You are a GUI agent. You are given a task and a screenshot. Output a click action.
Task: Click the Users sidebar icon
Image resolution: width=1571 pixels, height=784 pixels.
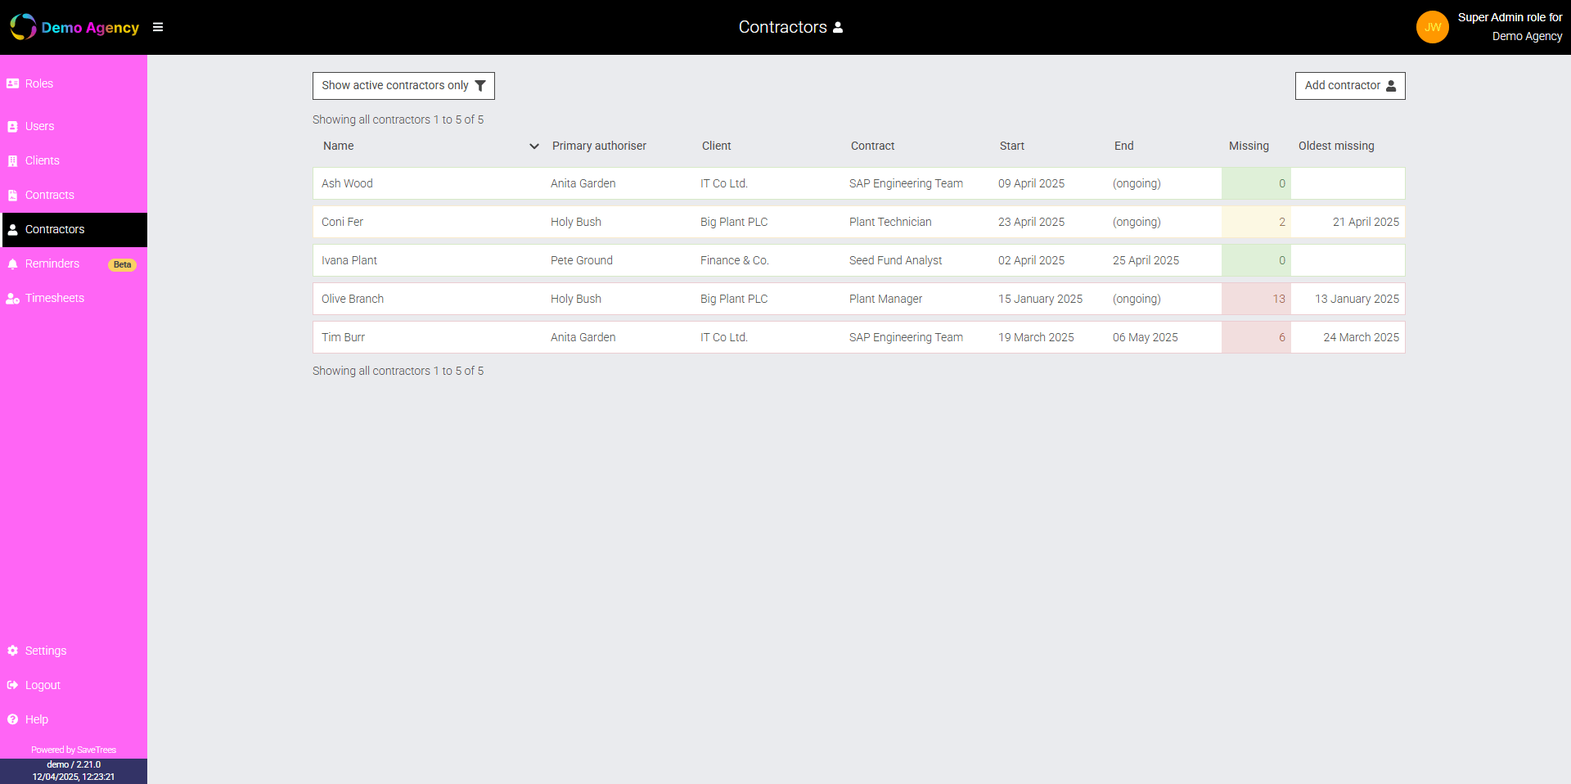tap(12, 126)
